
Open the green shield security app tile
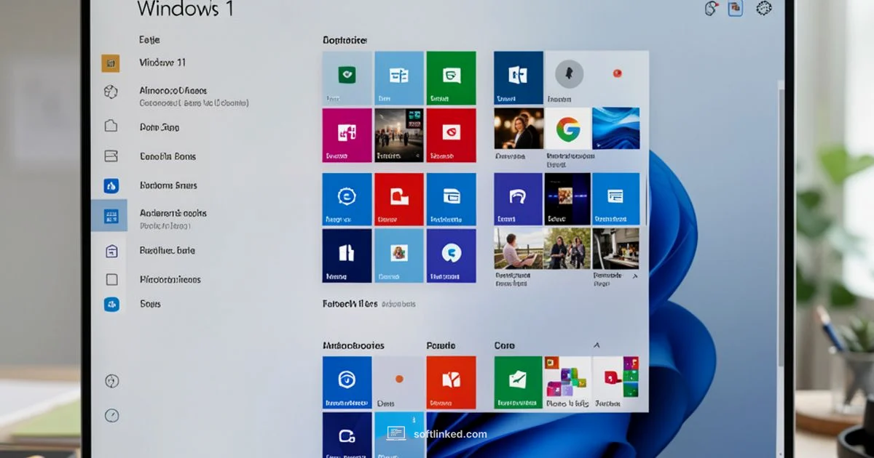(347, 75)
